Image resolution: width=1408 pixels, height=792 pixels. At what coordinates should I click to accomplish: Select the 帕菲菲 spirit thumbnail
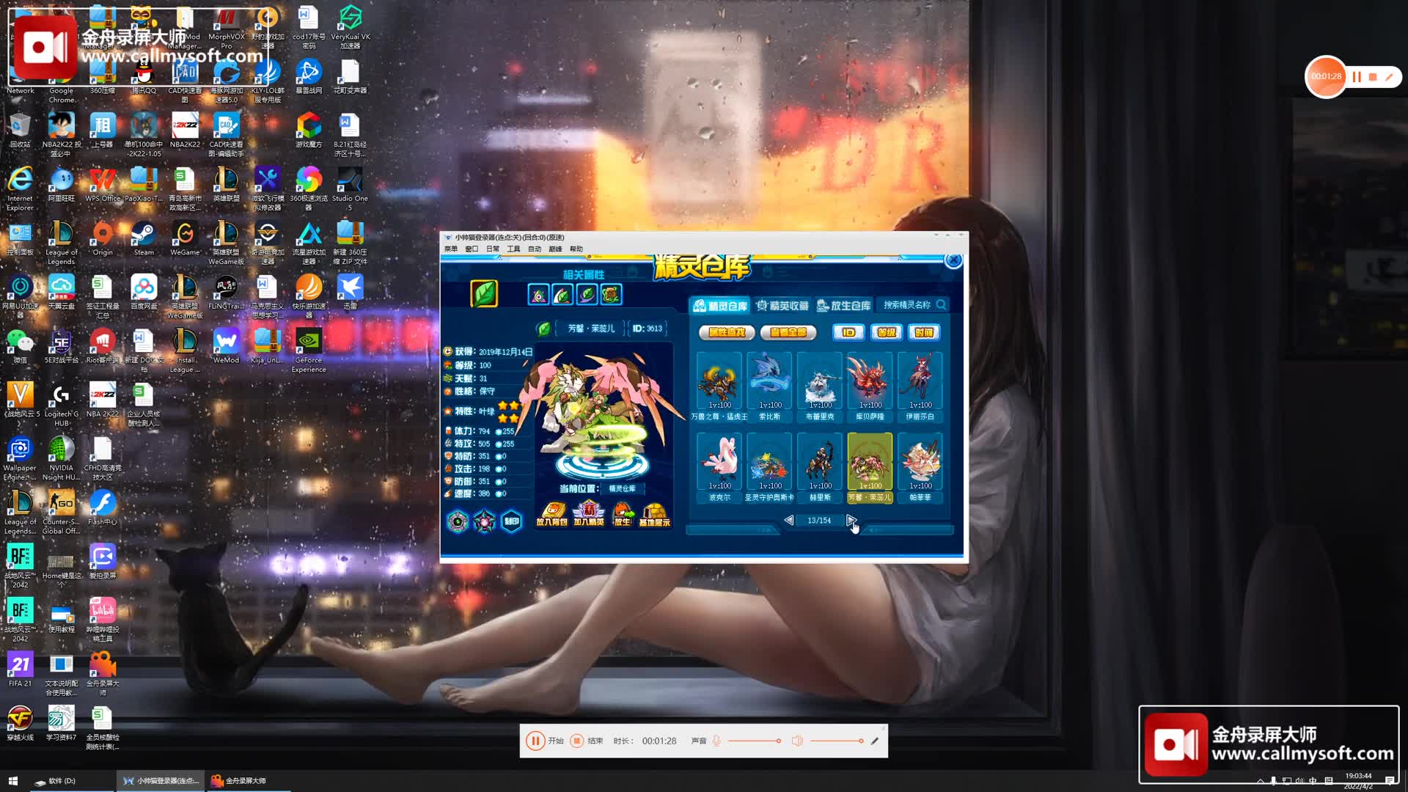point(920,462)
